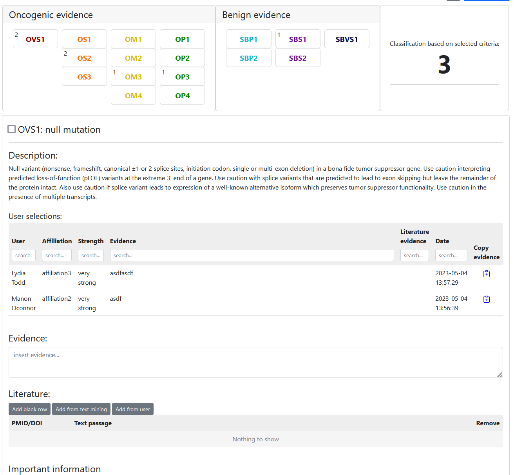
Task: Select the SBS1 benign criterion
Action: (x=298, y=39)
